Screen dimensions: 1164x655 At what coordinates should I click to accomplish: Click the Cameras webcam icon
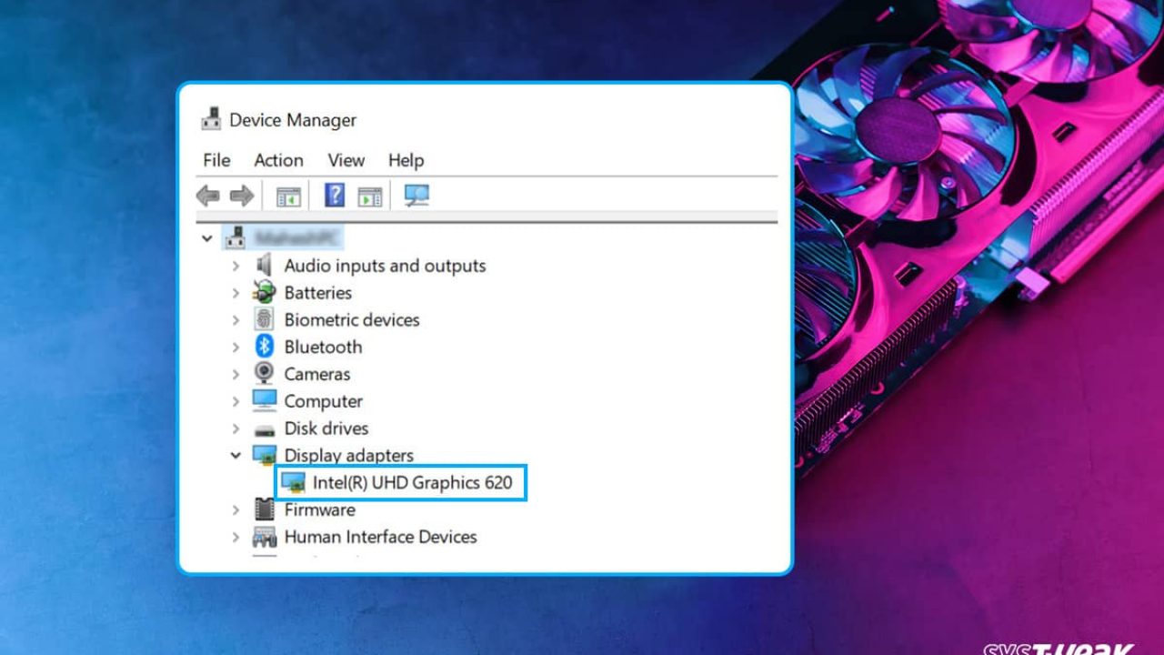point(264,373)
